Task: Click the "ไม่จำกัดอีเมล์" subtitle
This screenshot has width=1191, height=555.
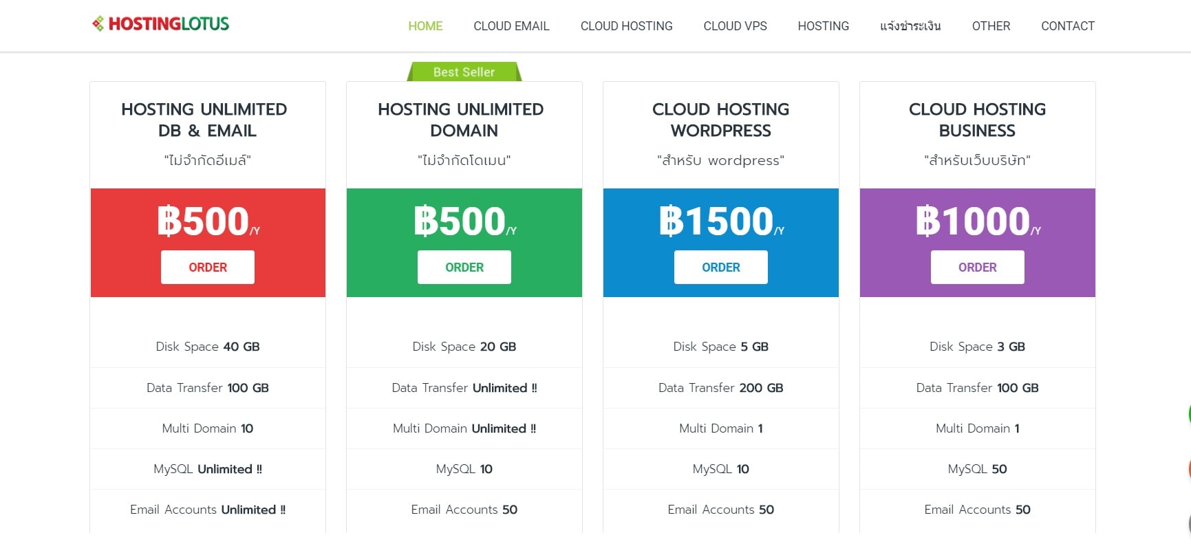Action: coord(208,160)
